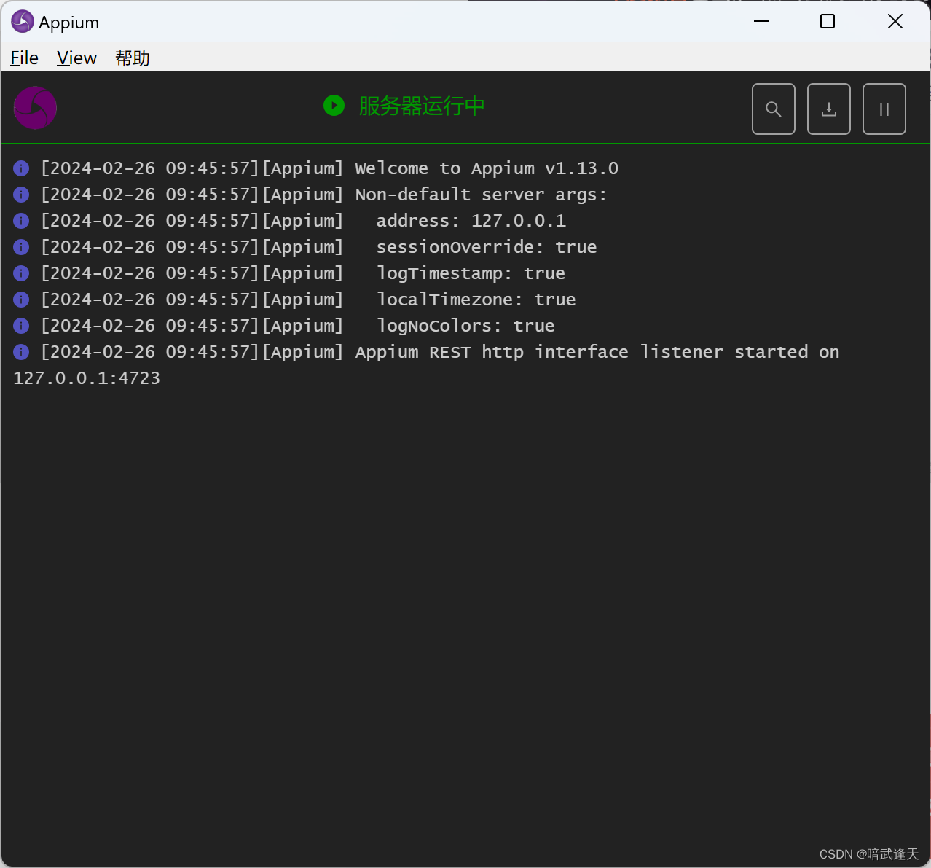Click info icon on 'Welcome to Appium' line
This screenshot has width=931, height=868.
coord(21,168)
